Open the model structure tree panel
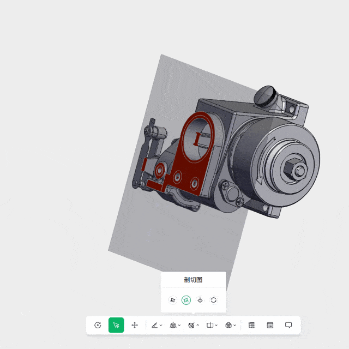The image size is (349, 349). click(251, 325)
